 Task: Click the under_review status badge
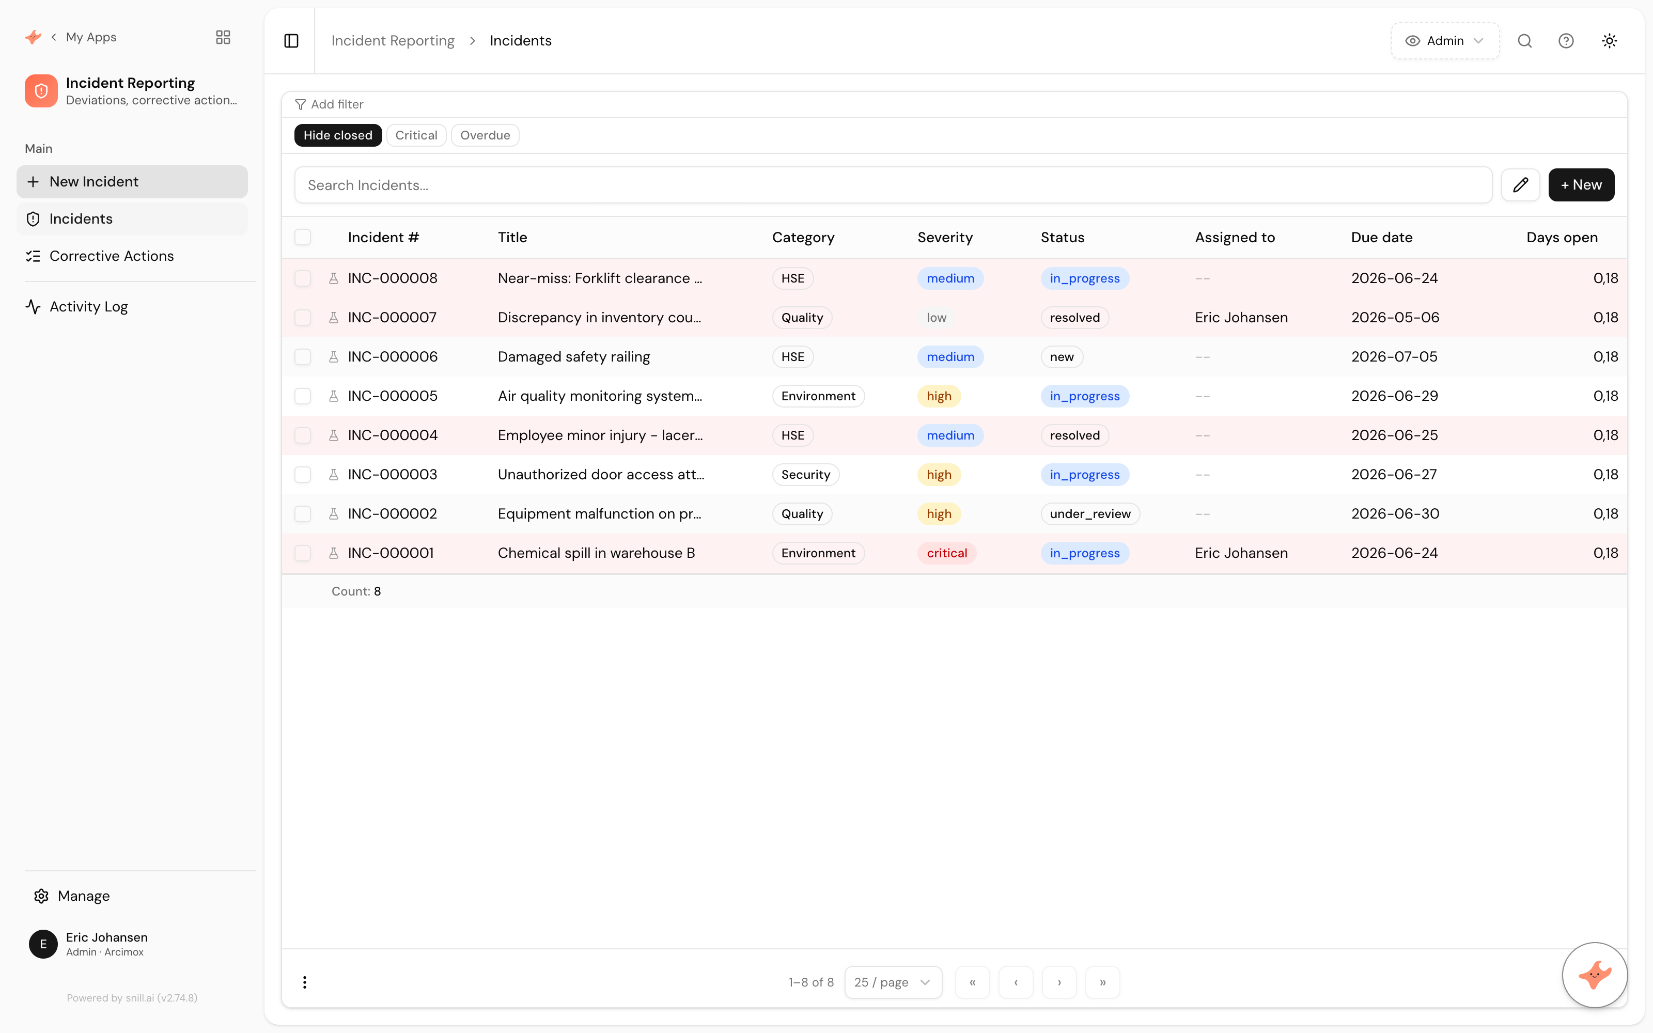coord(1090,514)
